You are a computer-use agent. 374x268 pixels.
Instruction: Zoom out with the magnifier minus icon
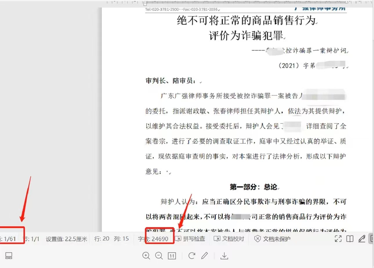pyautogui.click(x=159, y=256)
